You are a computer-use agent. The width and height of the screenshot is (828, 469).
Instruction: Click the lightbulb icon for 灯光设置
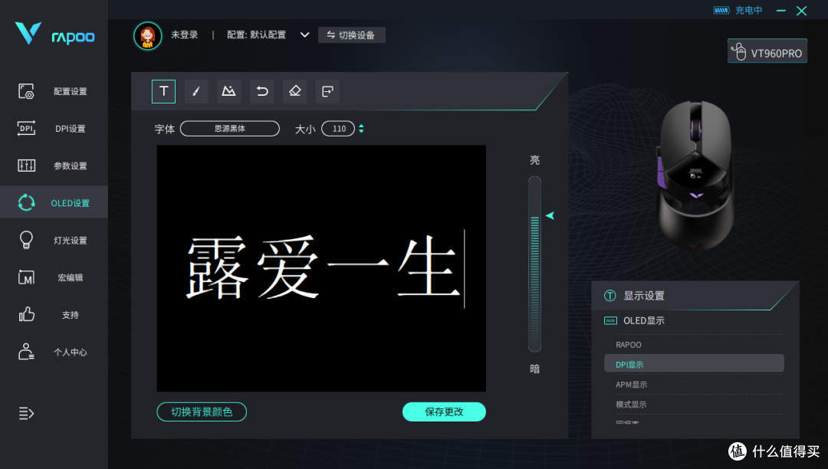click(x=26, y=240)
